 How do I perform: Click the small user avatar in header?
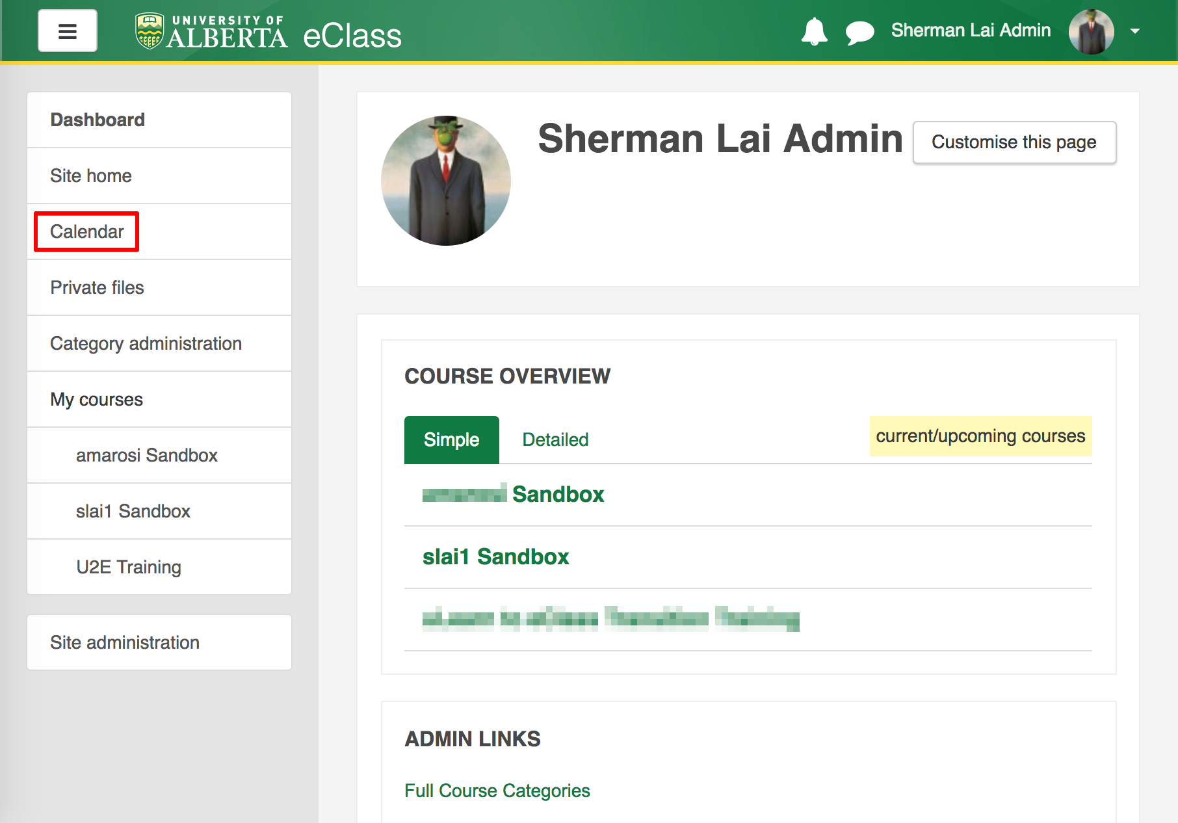pyautogui.click(x=1091, y=31)
